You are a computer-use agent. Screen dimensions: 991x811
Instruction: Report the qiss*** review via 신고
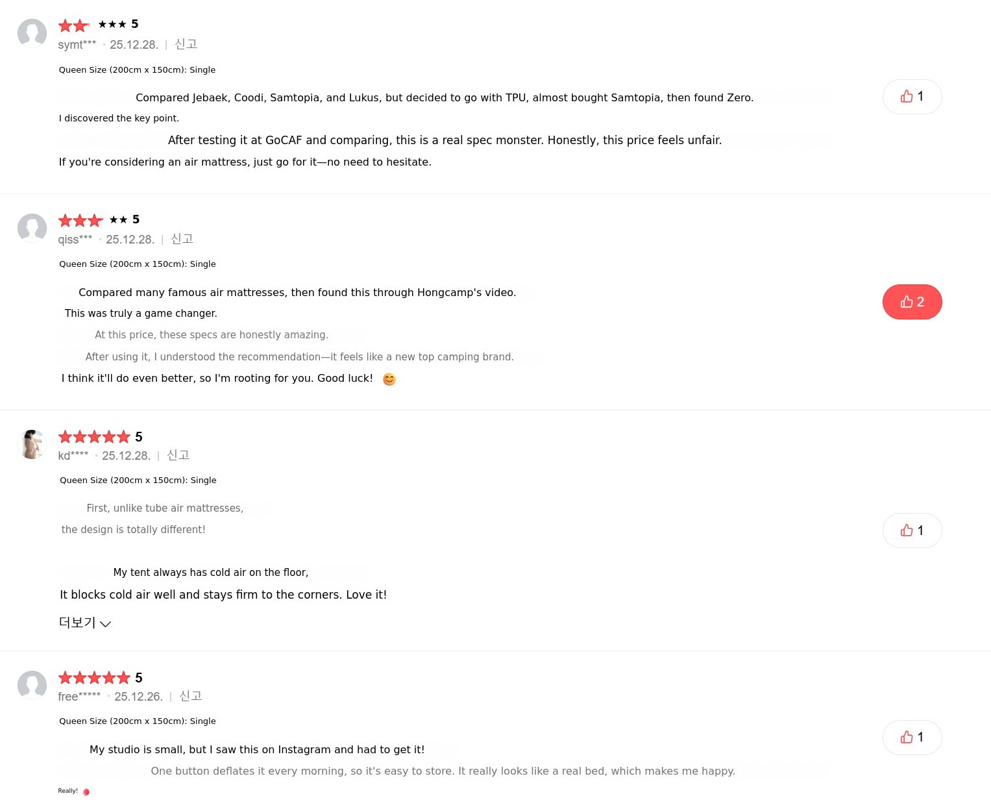tap(182, 239)
